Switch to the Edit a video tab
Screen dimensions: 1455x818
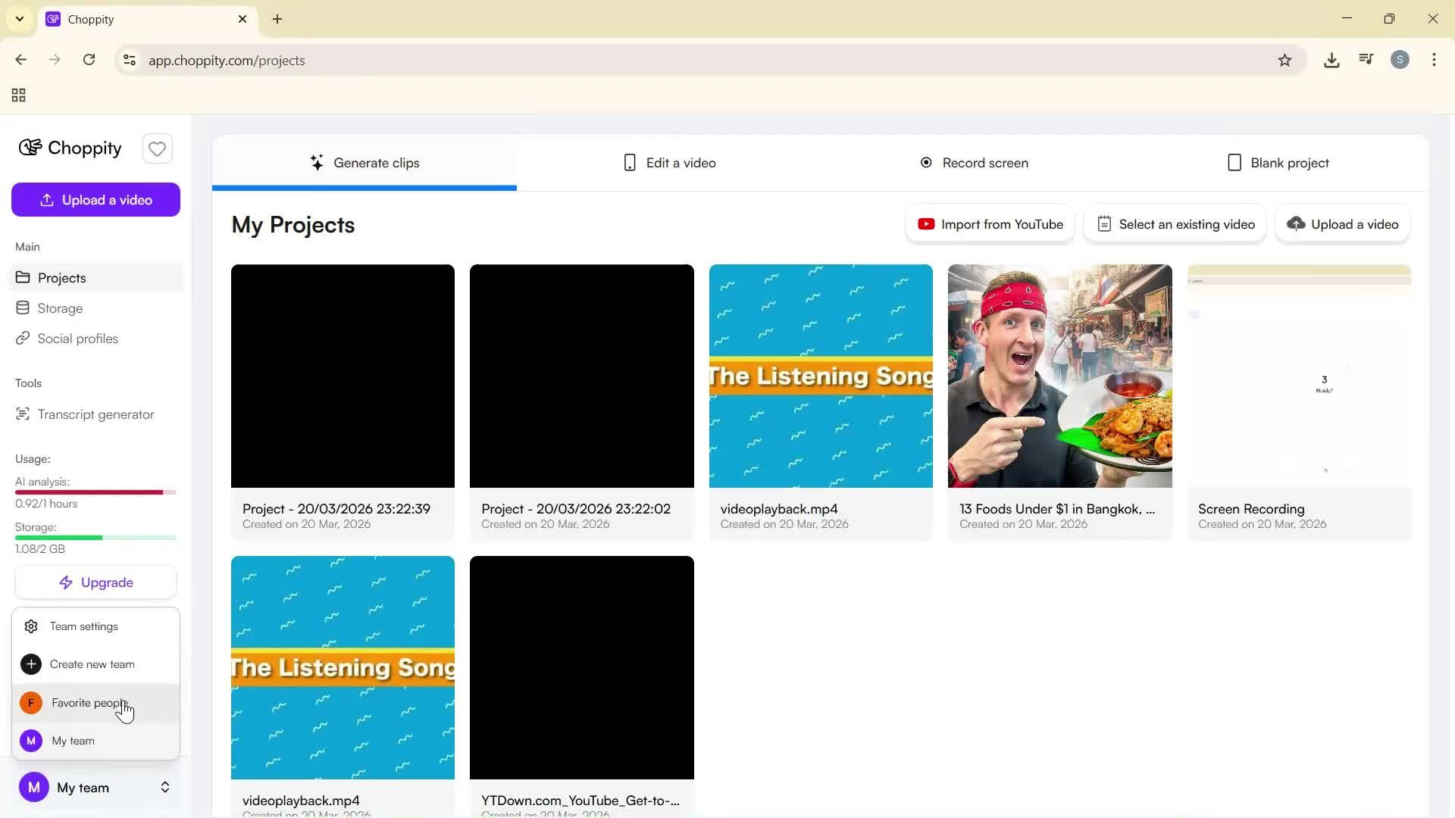tap(670, 162)
